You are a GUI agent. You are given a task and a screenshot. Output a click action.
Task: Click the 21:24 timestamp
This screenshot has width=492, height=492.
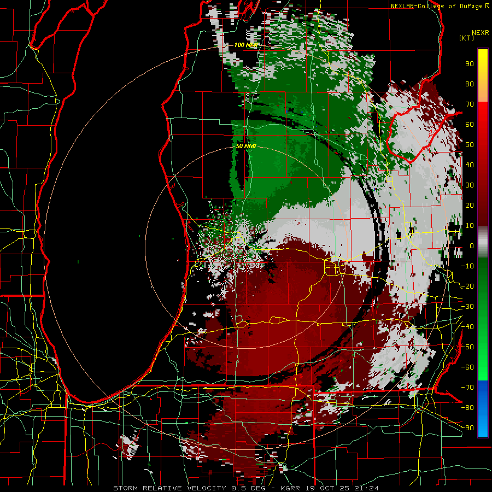pos(367,488)
